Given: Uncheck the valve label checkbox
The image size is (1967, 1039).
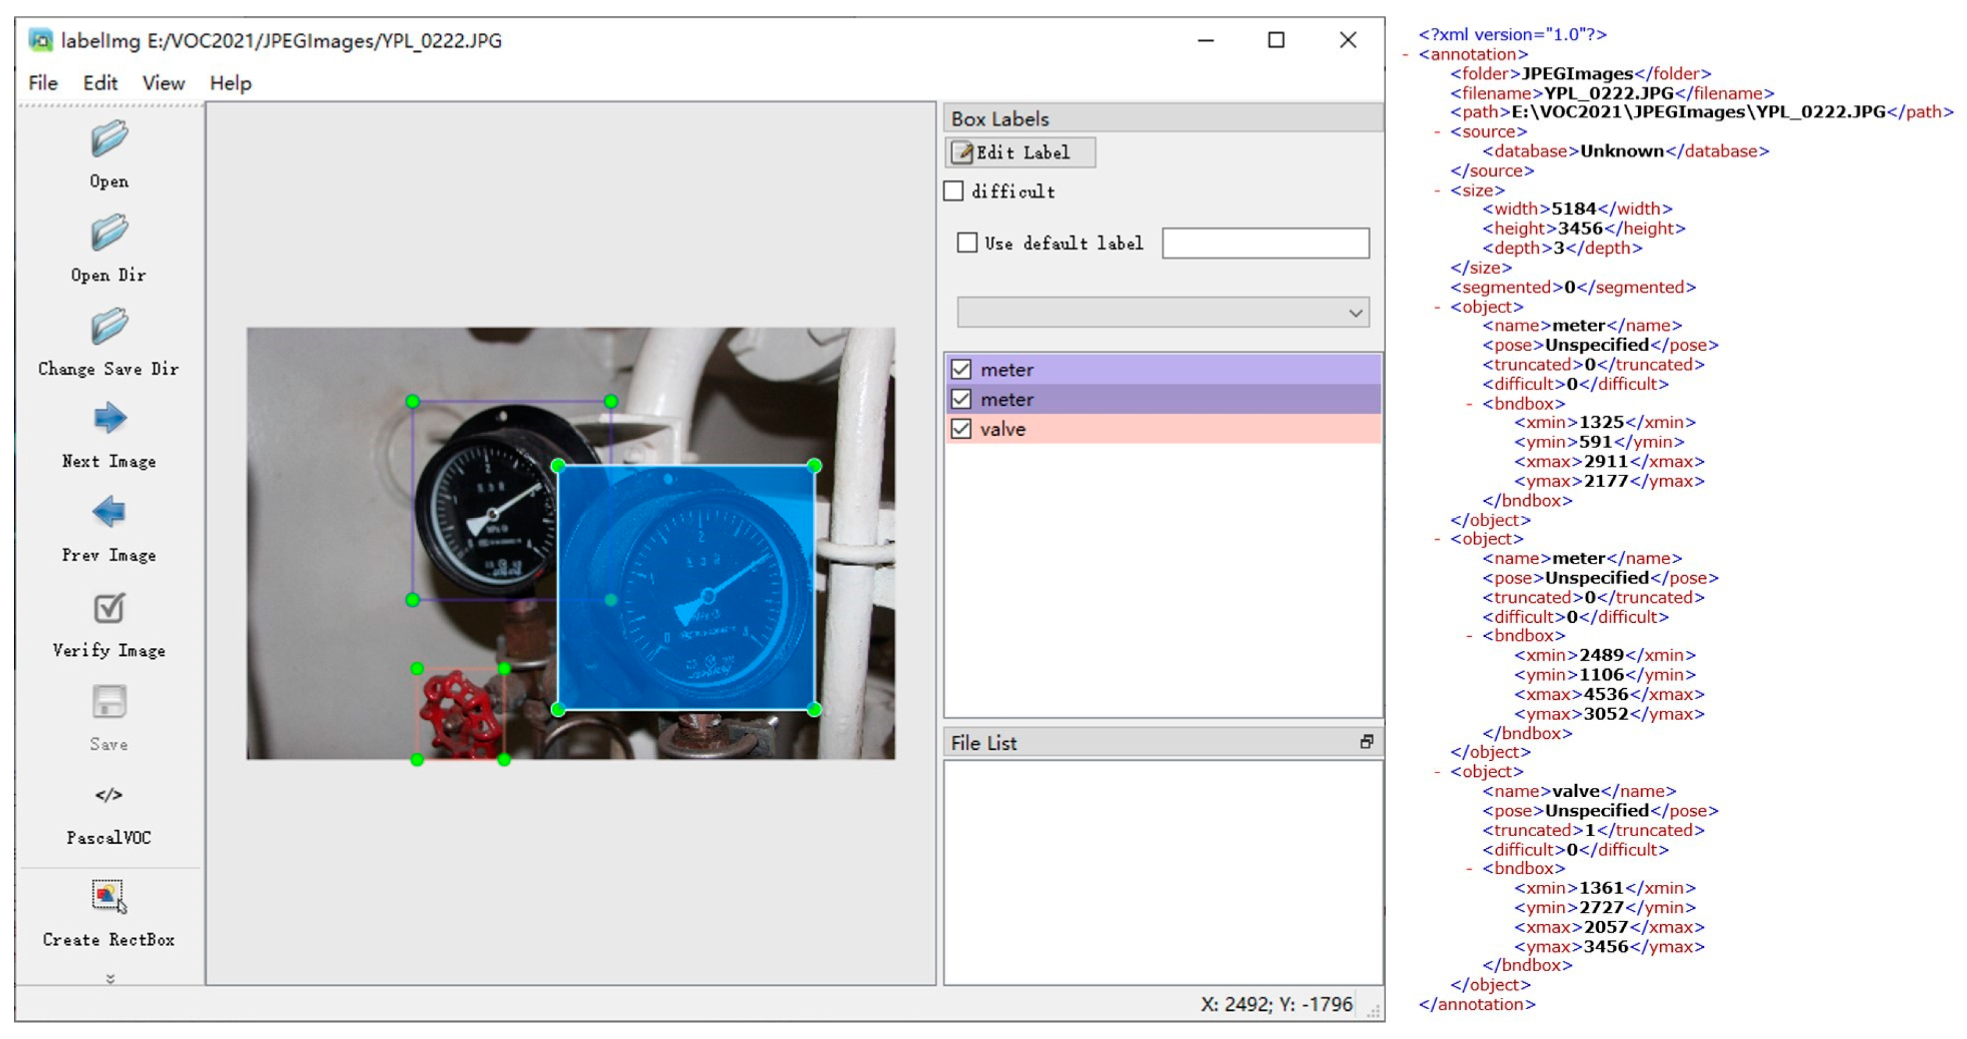Looking at the screenshot, I should [961, 429].
